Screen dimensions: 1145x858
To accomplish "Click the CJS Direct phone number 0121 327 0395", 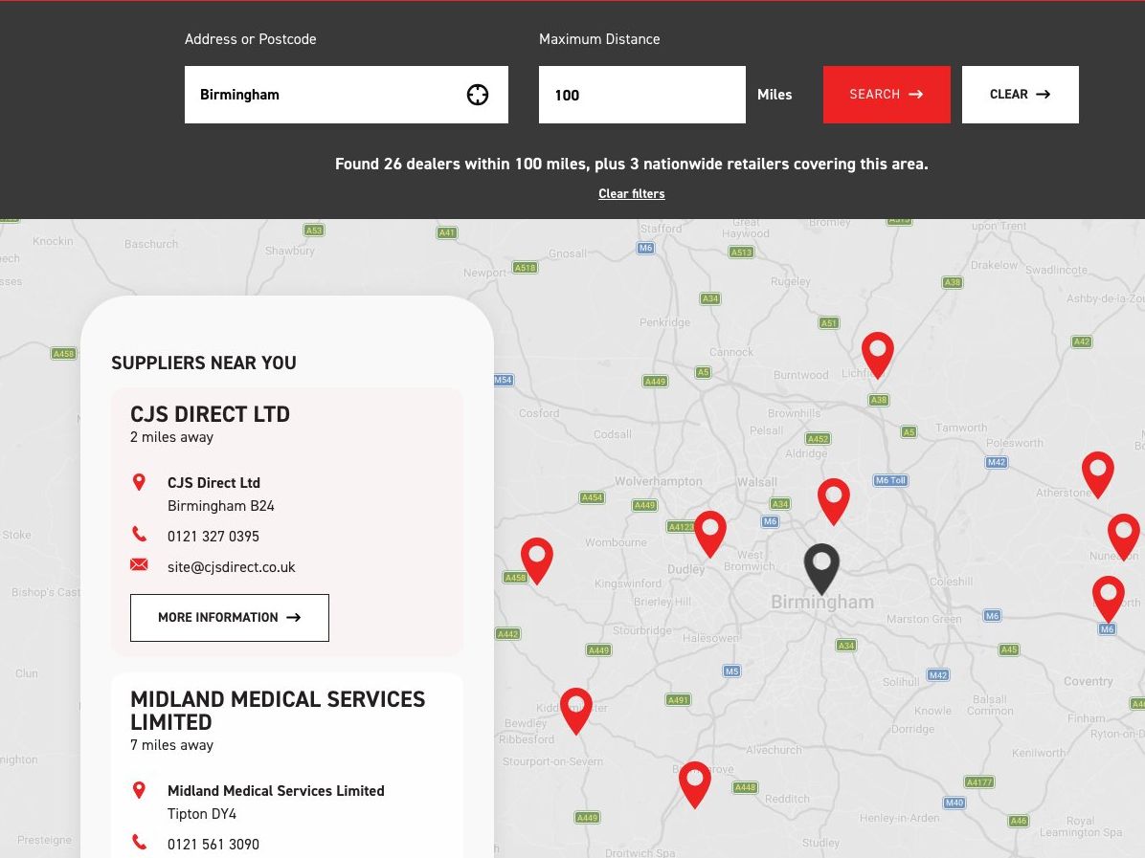I will coord(213,537).
